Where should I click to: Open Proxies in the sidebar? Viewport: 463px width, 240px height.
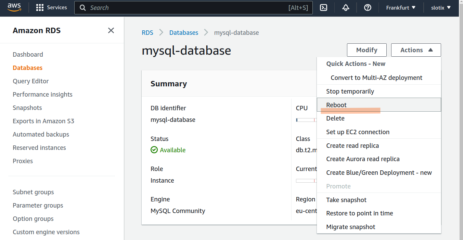coord(23,161)
